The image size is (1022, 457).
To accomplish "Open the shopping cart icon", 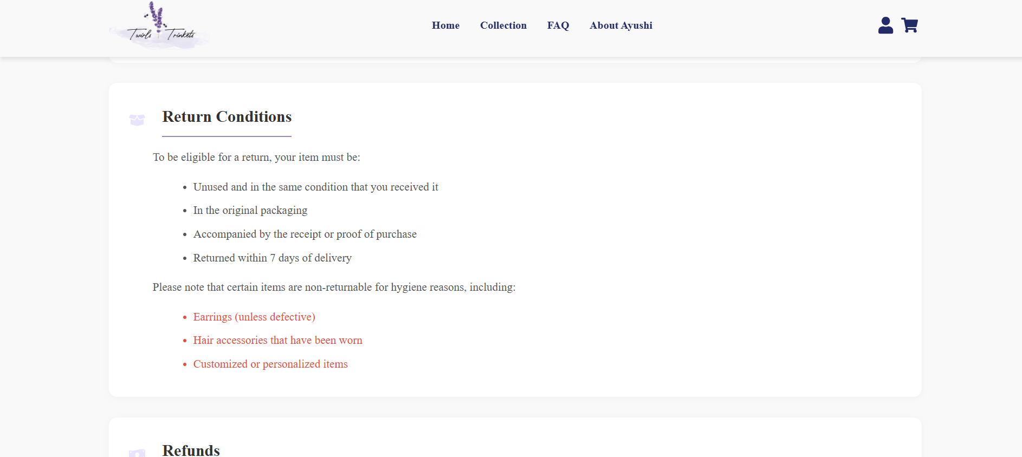I will [909, 25].
